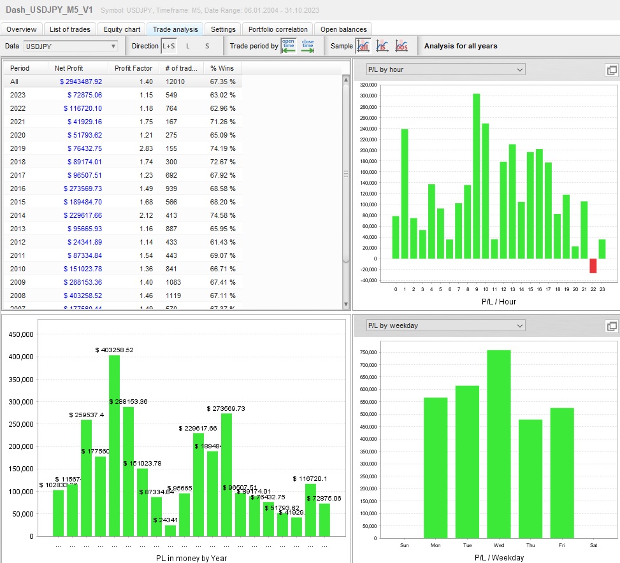The height and width of the screenshot is (563, 620).
Task: Select trade period by close time icon
Action: [x=308, y=46]
